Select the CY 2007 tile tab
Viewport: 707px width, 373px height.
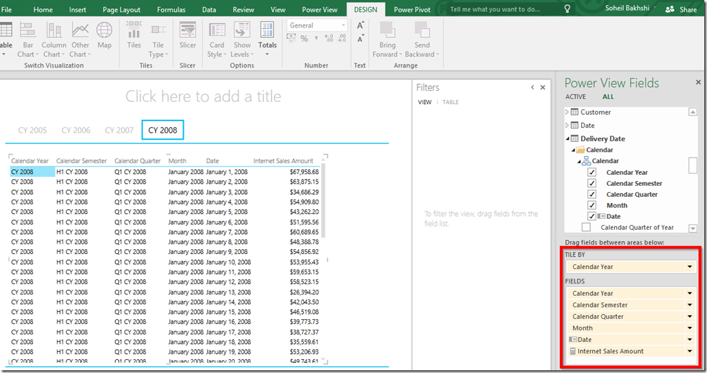pyautogui.click(x=119, y=130)
